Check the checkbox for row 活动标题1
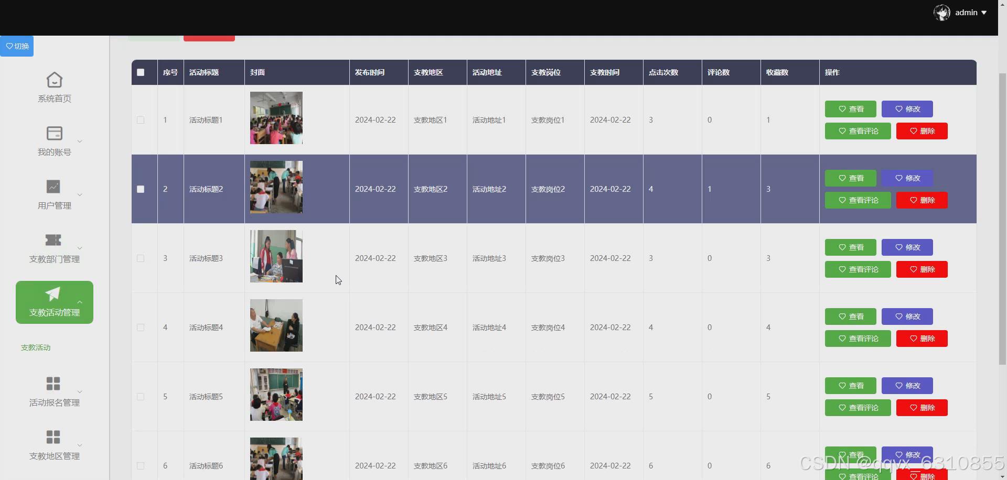1007x480 pixels. [x=141, y=120]
